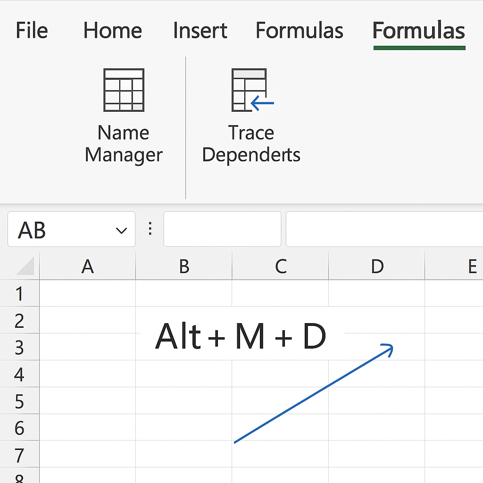
Task: Click the vertical dots beside the Name Box
Action: tap(150, 229)
